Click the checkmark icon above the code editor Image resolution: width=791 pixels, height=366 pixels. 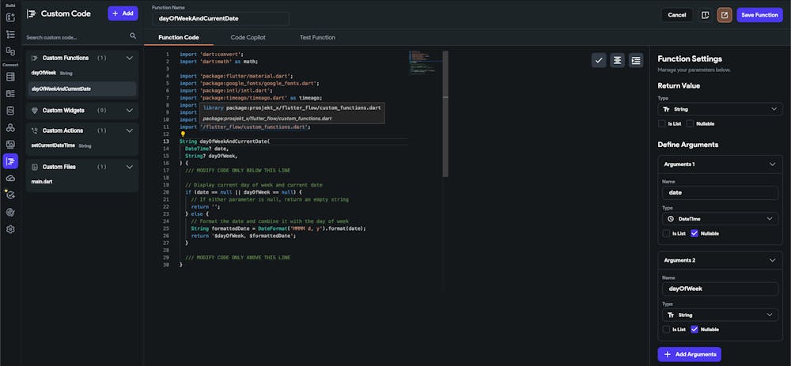coord(599,60)
